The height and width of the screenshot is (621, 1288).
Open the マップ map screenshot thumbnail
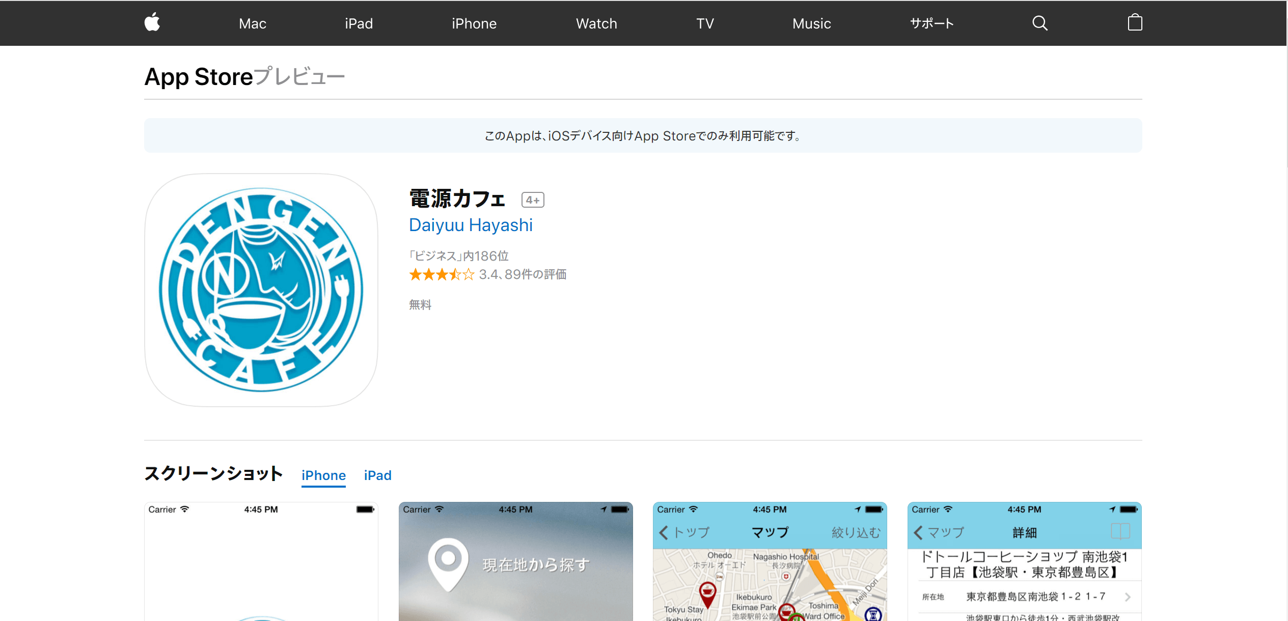(770, 561)
